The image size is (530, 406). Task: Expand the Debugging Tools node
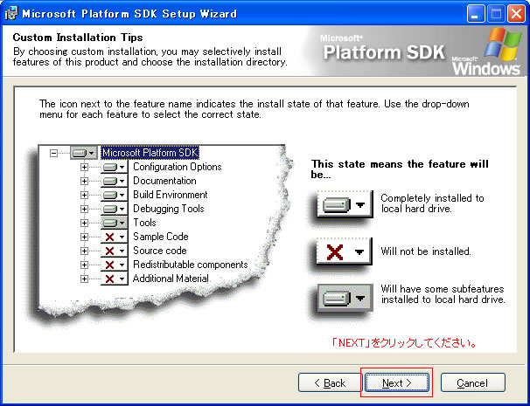pyautogui.click(x=84, y=210)
